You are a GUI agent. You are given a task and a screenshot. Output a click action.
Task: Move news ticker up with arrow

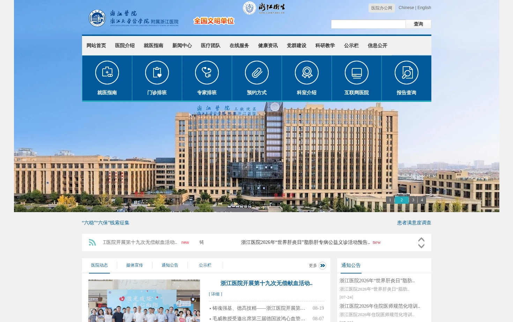point(421,240)
